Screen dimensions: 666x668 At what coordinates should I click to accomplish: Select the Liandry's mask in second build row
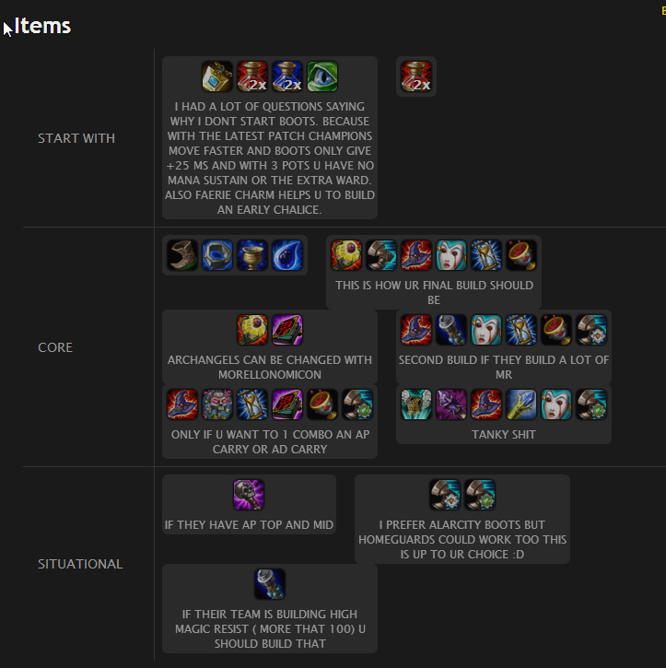click(486, 330)
